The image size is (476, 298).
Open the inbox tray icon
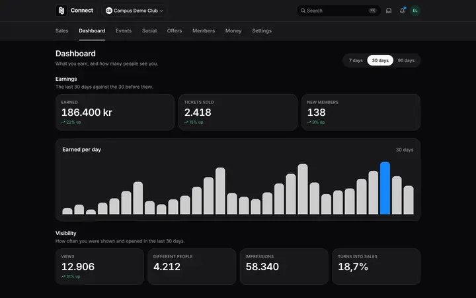pyautogui.click(x=389, y=11)
